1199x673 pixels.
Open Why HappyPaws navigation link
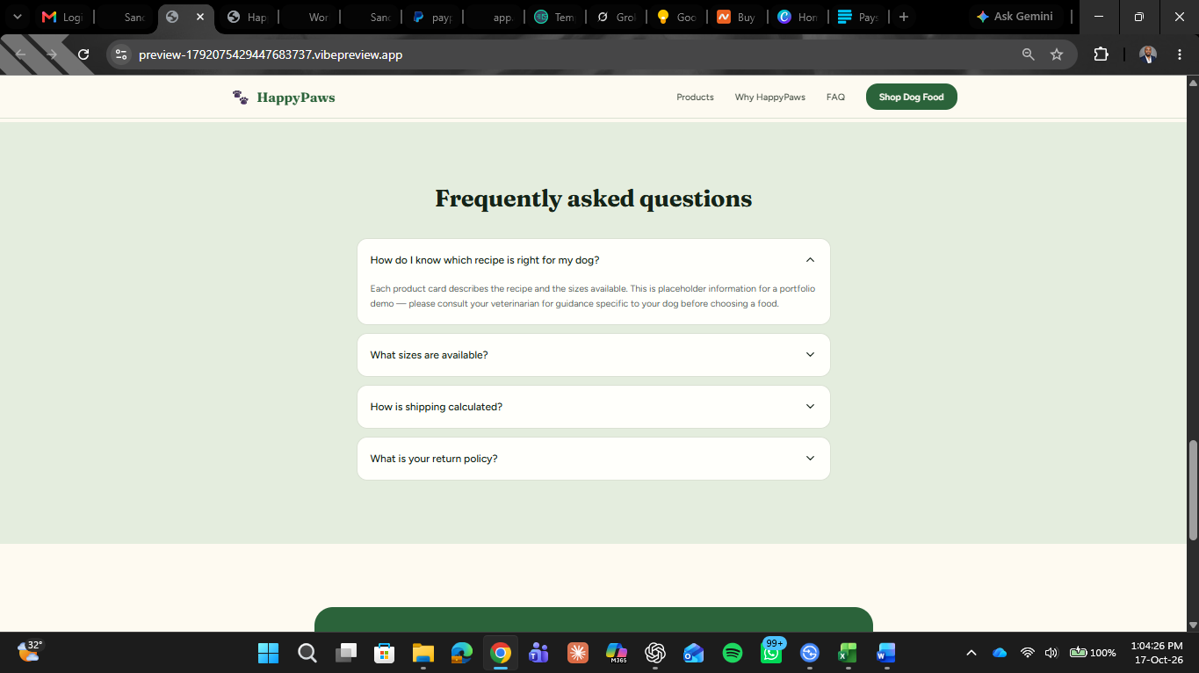[x=770, y=97]
